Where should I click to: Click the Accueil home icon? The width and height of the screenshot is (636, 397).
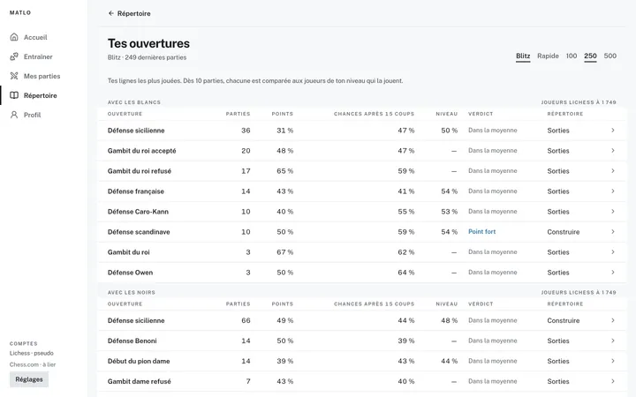pyautogui.click(x=14, y=37)
